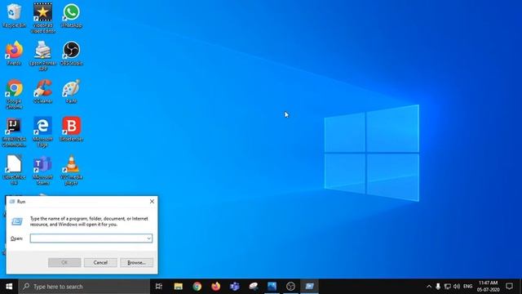The width and height of the screenshot is (522, 294).
Task: Select the LibreOffice desktop shortcut
Action: tap(14, 170)
